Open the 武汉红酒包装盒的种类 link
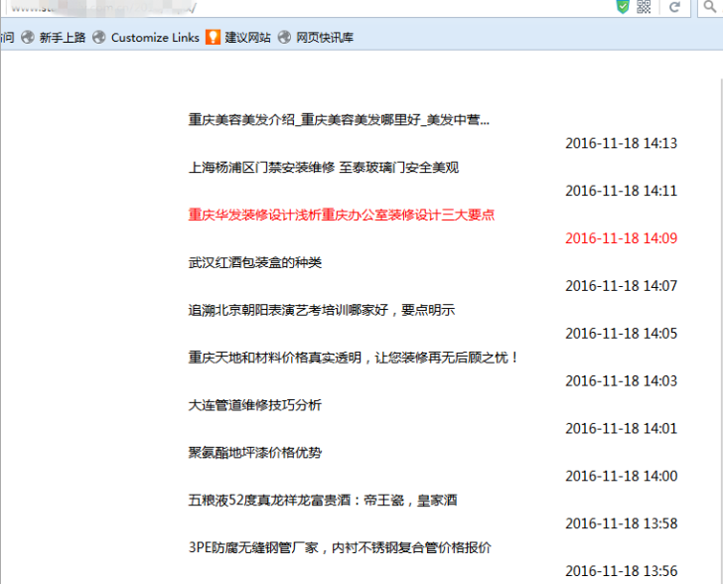This screenshot has height=584, width=723. [255, 262]
